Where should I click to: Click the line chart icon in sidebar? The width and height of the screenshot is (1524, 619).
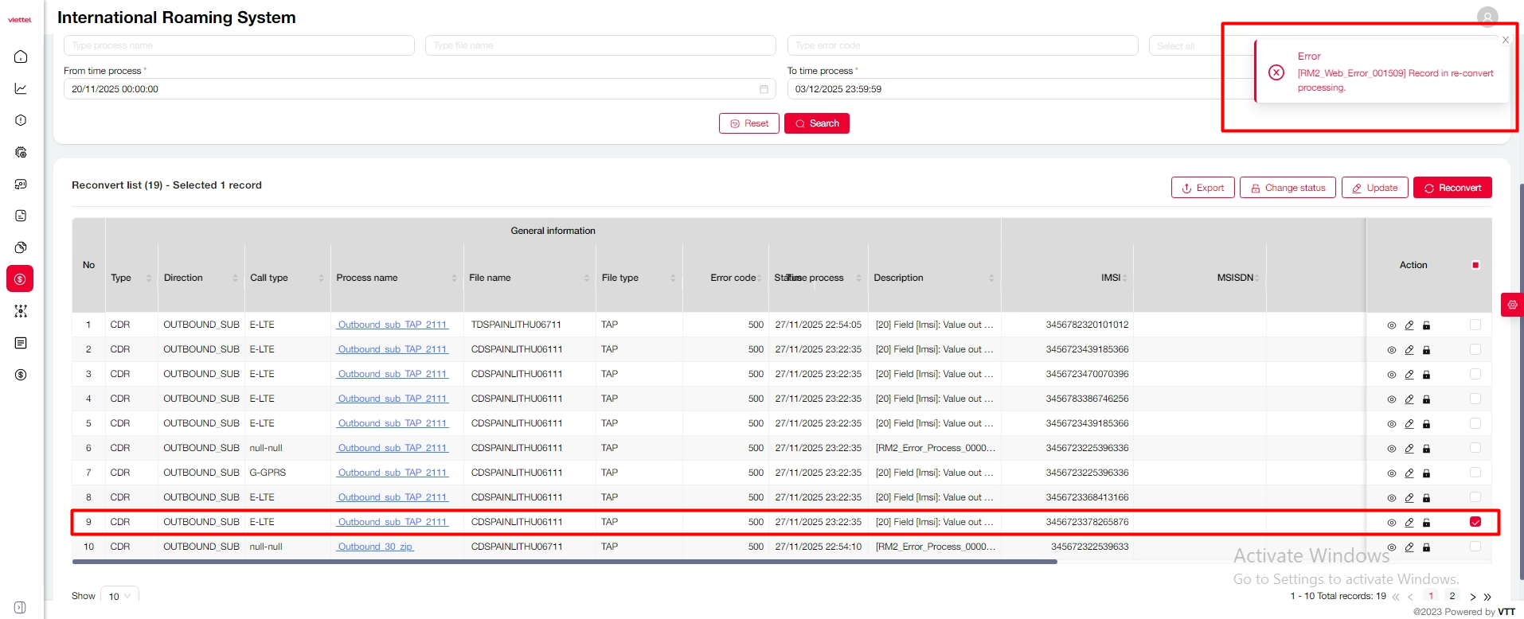21,88
